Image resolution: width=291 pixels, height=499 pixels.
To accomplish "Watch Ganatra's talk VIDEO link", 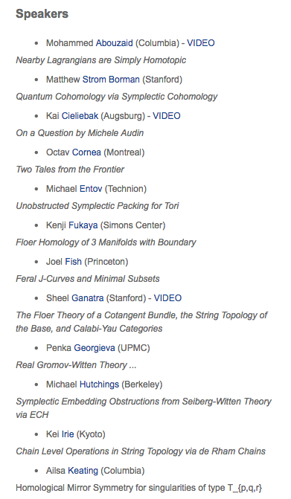I will tap(167, 298).
